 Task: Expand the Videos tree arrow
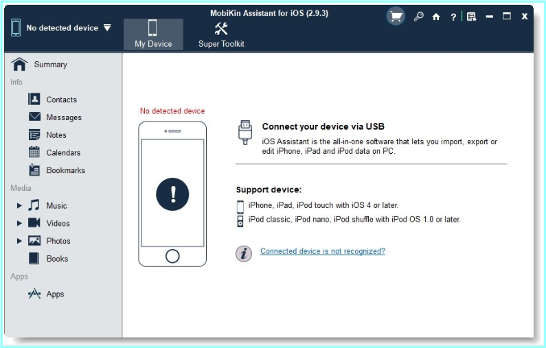[x=19, y=223]
